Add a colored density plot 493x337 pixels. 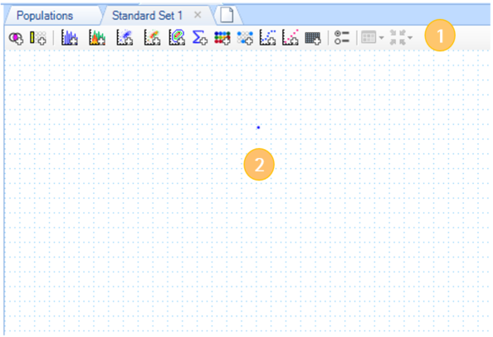[153, 37]
